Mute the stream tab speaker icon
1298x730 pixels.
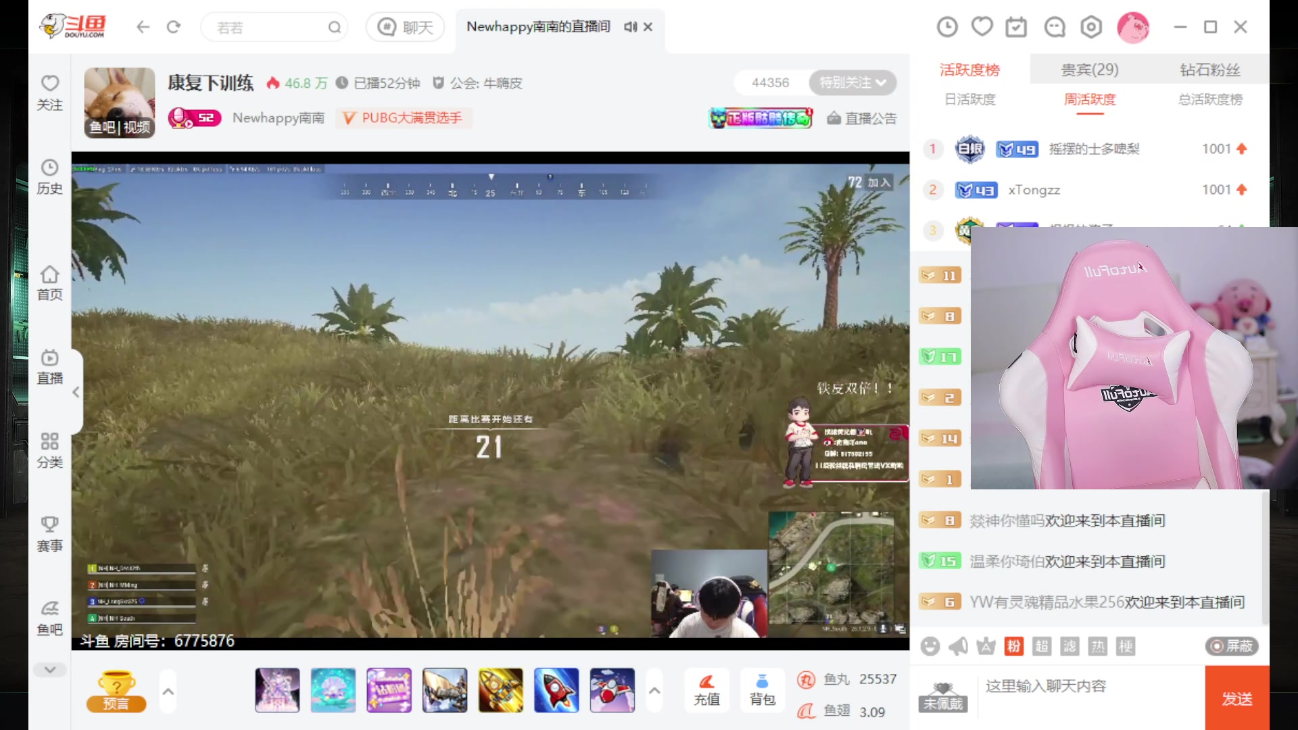click(x=630, y=27)
